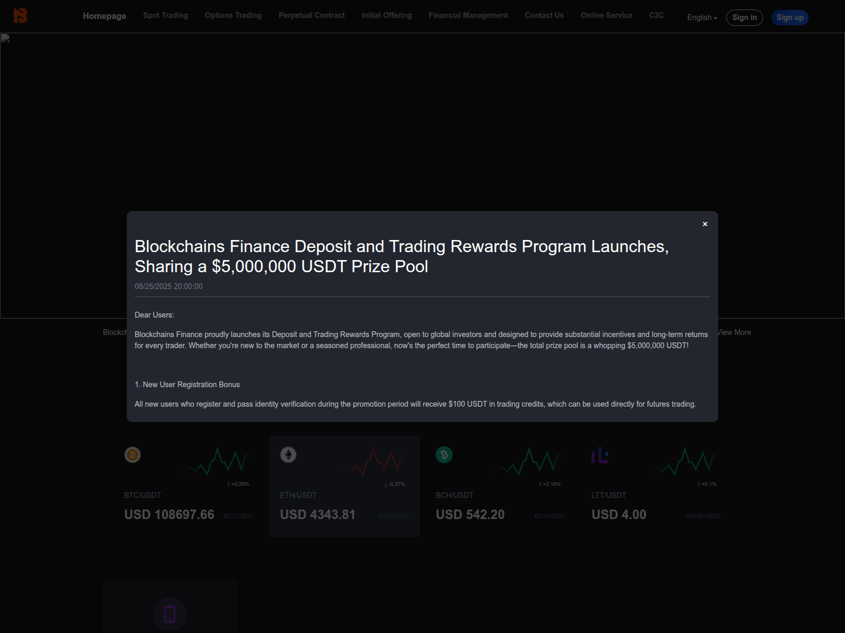
Task: Close the rewards program popup
Action: point(705,224)
